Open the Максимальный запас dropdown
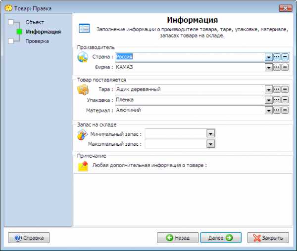This screenshot has height=251, width=297. [210, 144]
